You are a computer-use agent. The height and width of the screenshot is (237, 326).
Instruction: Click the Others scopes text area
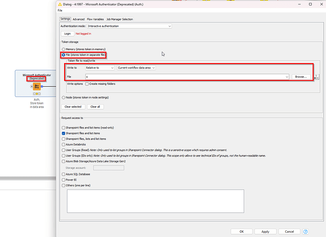point(156,201)
